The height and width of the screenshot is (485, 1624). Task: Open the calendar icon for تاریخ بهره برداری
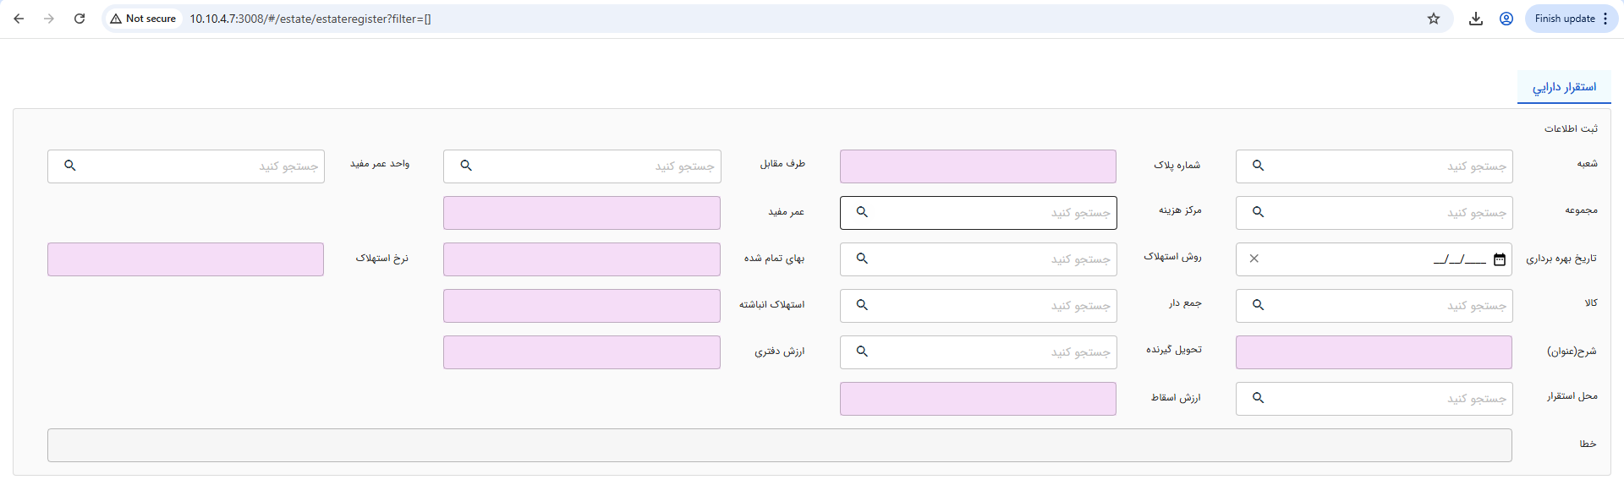[x=1499, y=259]
